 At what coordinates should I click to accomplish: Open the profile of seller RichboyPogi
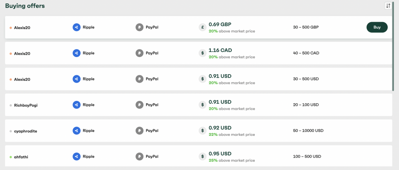(26, 105)
